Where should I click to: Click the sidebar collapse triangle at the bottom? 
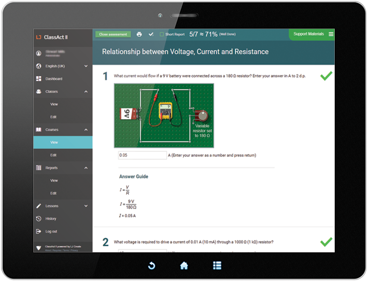[39, 248]
